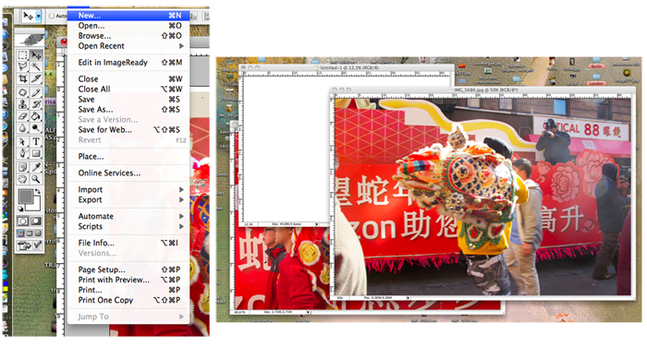Screen dimensions: 647x347
Task: Switch to Quick Mask mode
Action: click(36, 221)
